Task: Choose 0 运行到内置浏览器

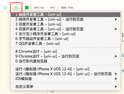Action: click(x=65, y=61)
